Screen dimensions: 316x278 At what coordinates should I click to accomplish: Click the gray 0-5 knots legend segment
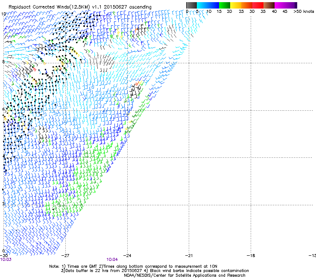(191, 5)
